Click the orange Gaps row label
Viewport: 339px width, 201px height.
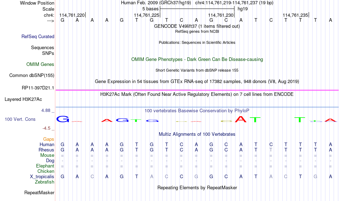49,139
